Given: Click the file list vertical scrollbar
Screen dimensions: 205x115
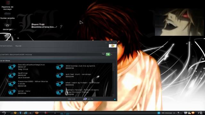Looking at the screenshot, I should (114, 80).
